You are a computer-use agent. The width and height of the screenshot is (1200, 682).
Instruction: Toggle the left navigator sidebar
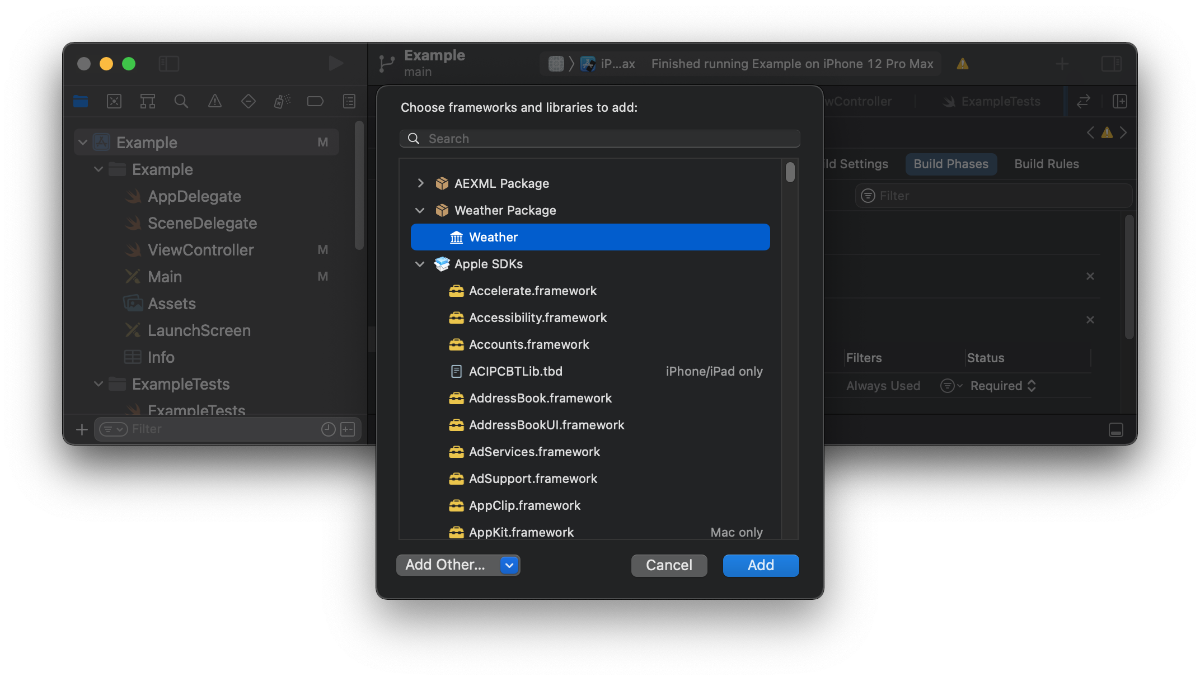[x=168, y=64]
